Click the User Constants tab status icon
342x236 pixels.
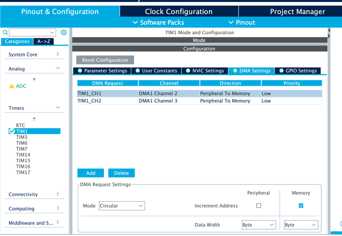138,71
